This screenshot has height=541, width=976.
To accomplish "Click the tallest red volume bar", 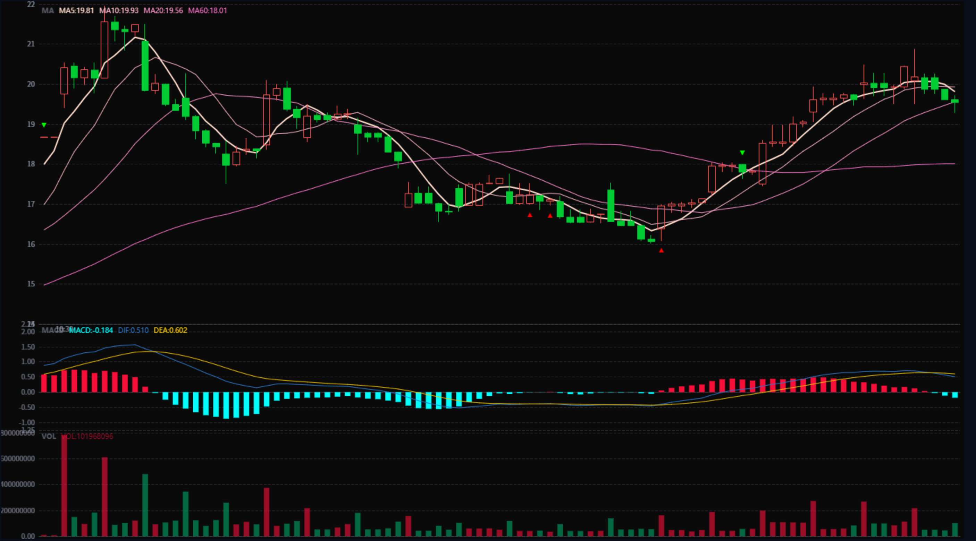I will click(64, 486).
